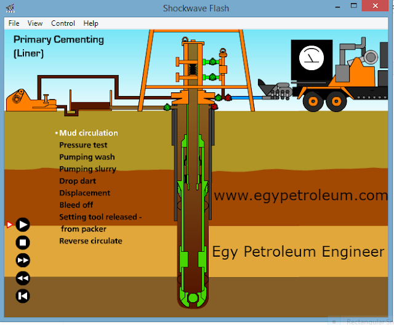Select the Pumping wash step
This screenshot has height=325, width=394.
tap(87, 157)
